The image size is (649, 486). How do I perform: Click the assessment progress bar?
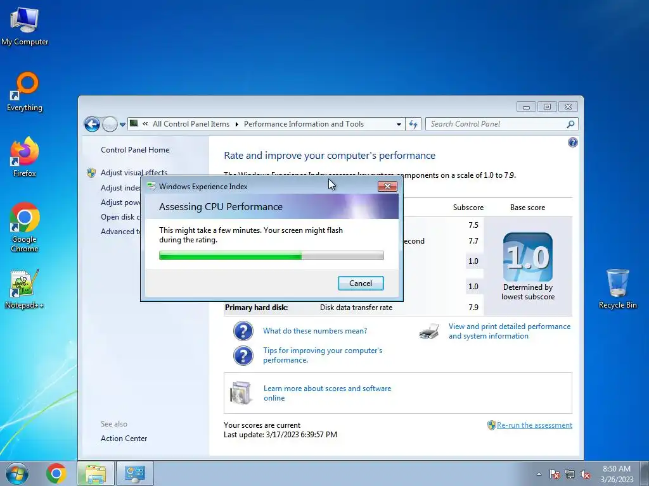(x=271, y=256)
